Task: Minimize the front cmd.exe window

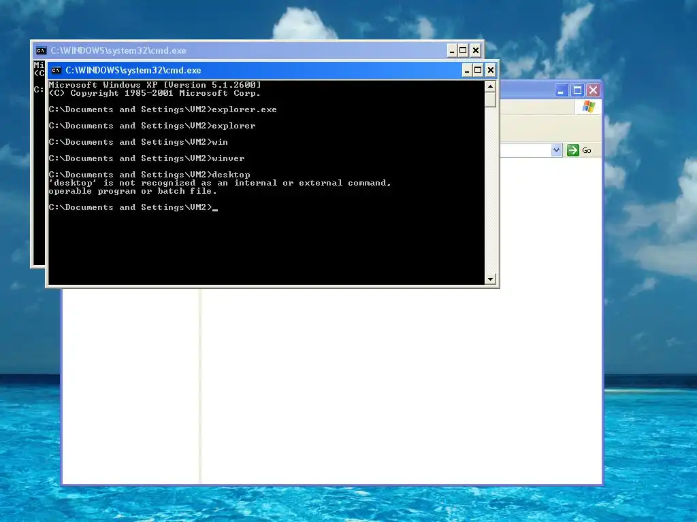Action: pyautogui.click(x=467, y=70)
